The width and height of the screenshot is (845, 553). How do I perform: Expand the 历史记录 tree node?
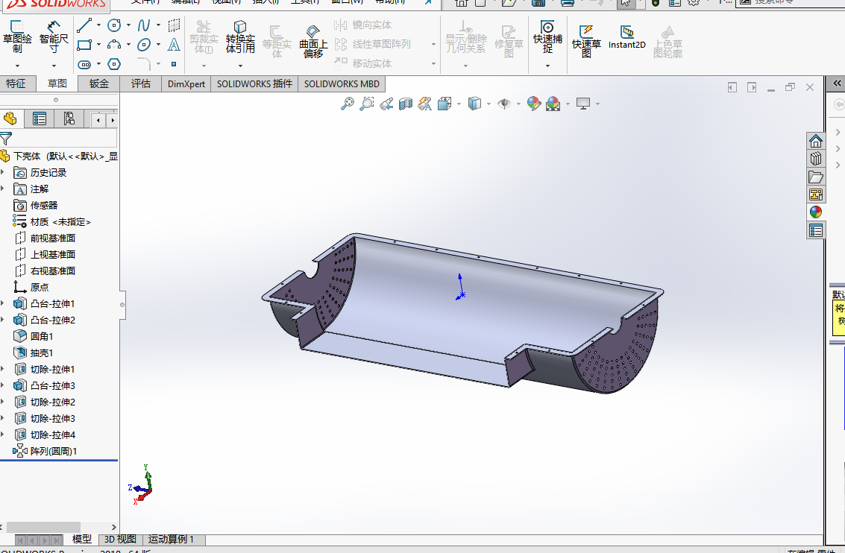coord(3,172)
